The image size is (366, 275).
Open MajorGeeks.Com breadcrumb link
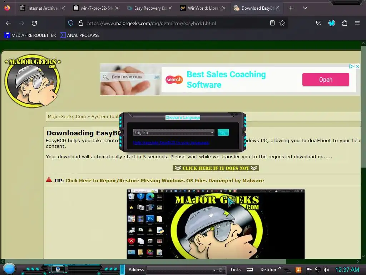[x=67, y=116]
